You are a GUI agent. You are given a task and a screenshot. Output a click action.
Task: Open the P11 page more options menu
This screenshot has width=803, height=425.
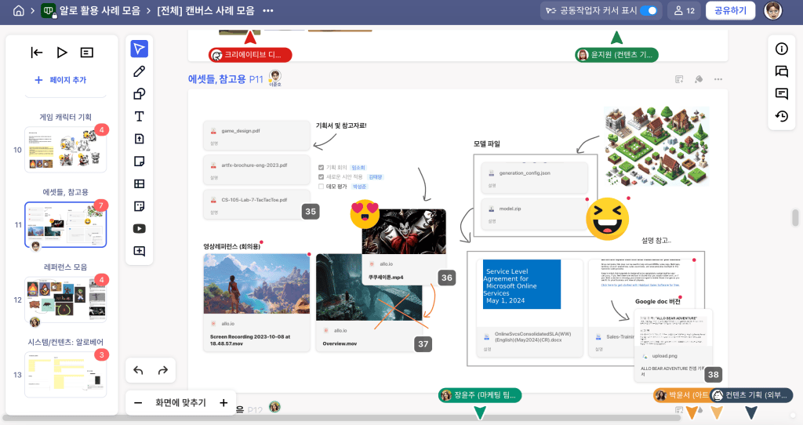coord(718,79)
